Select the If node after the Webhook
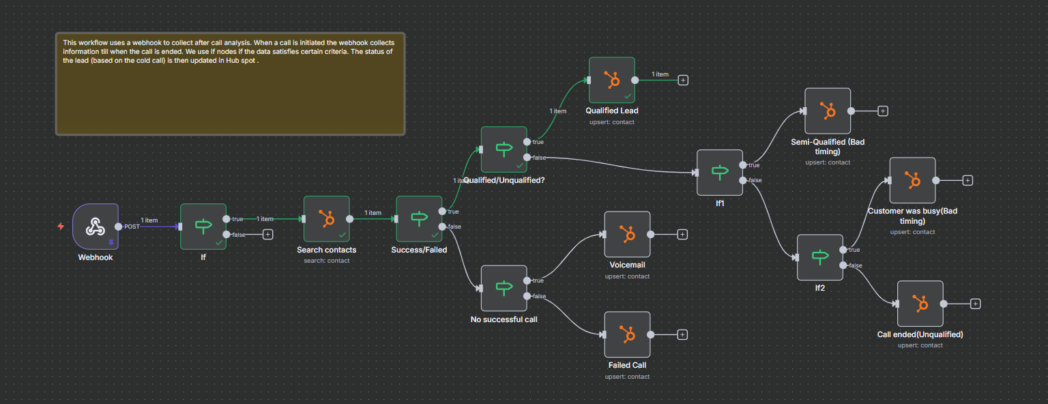1048x404 pixels. (203, 226)
